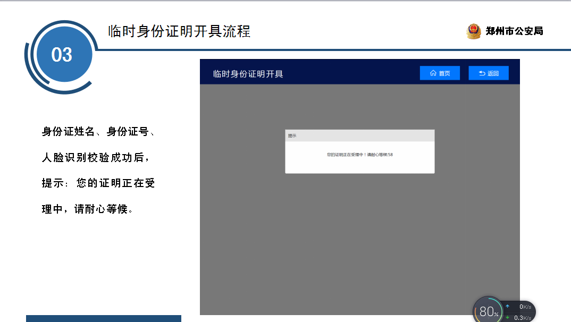Click the house icon in 首页 button

pyautogui.click(x=433, y=73)
